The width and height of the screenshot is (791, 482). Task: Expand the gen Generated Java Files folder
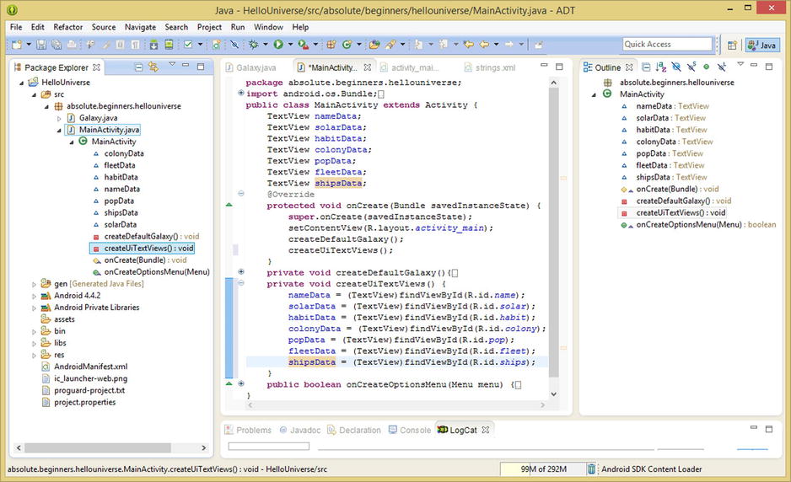(x=35, y=284)
